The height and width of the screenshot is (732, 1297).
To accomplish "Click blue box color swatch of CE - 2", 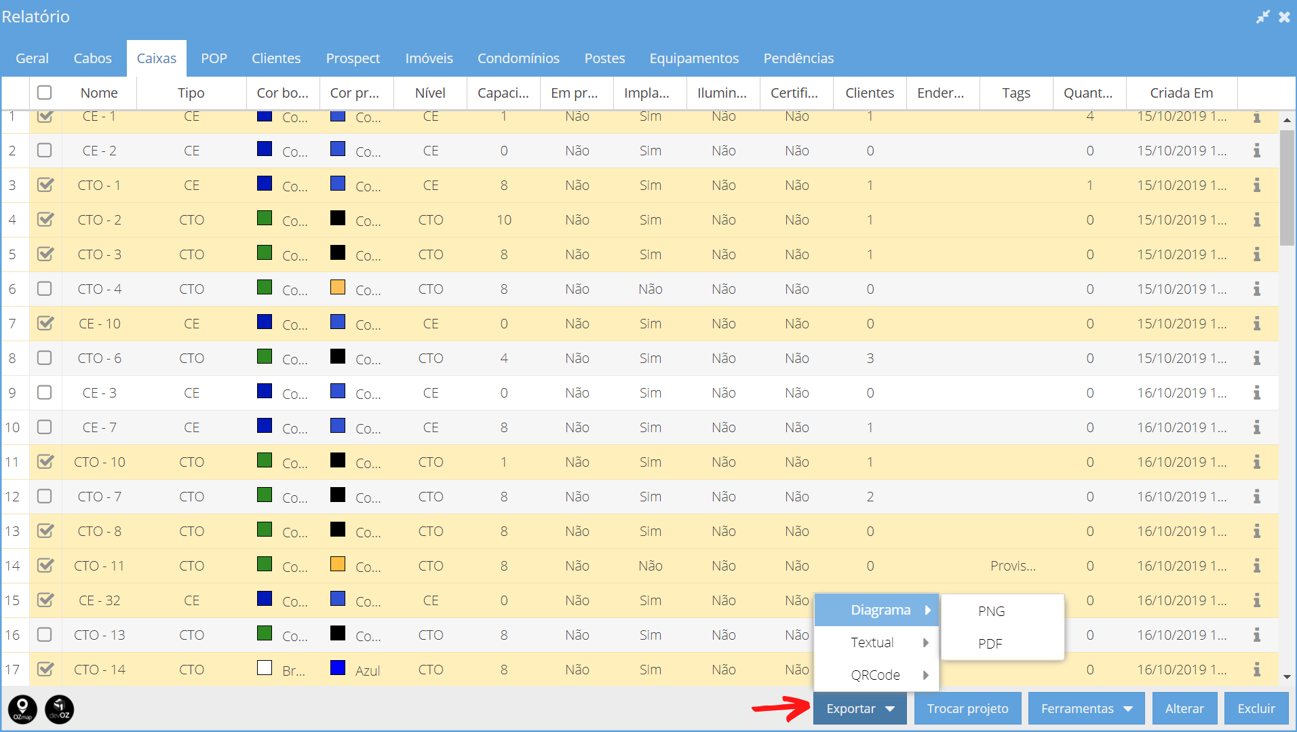I will point(265,149).
